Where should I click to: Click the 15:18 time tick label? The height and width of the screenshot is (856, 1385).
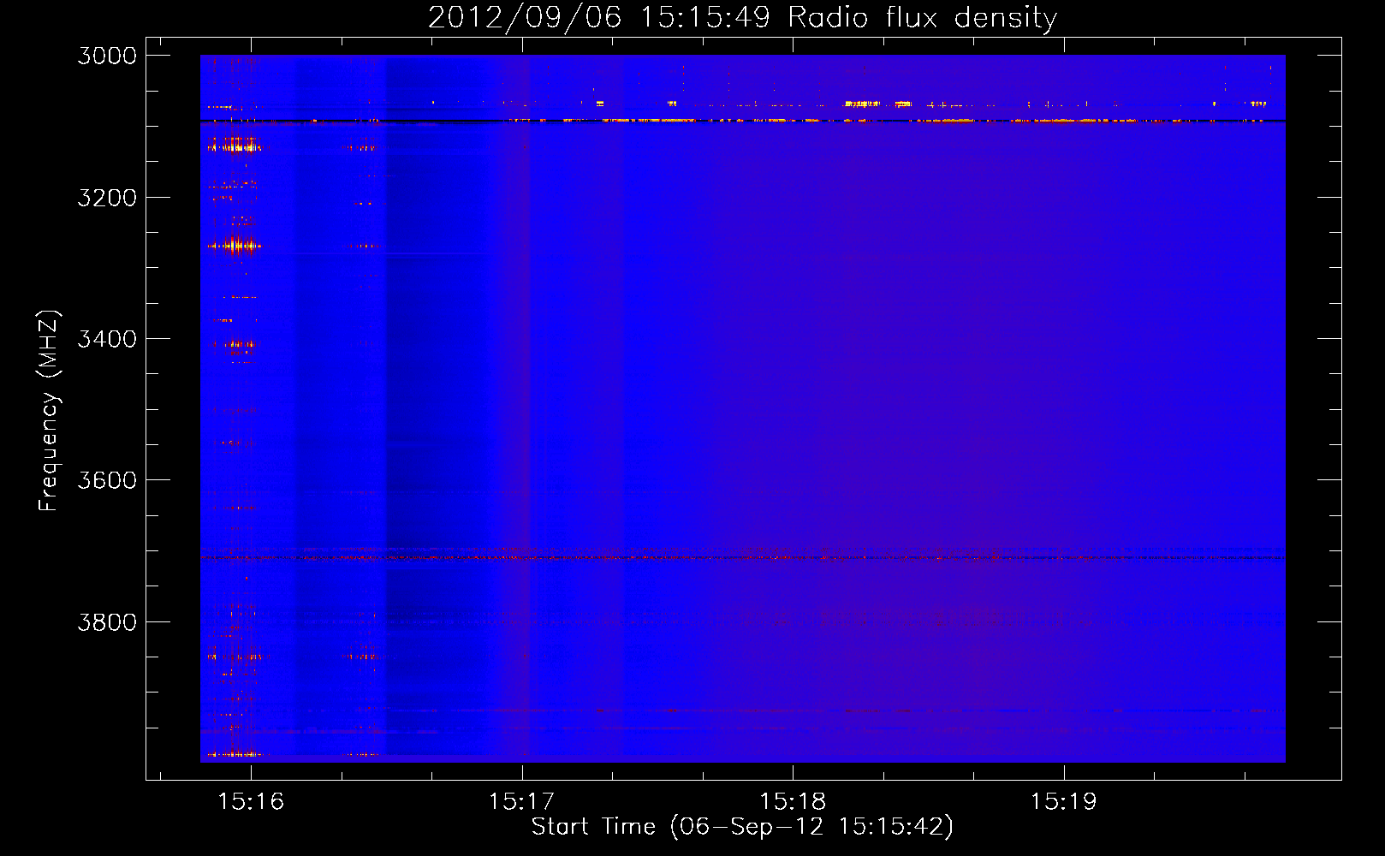point(793,801)
